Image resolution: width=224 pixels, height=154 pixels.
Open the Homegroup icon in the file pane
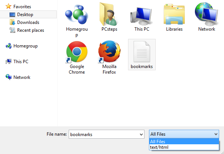(77, 15)
